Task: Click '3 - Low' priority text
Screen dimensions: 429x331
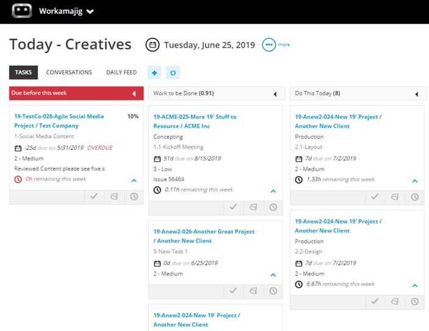Action: point(162,169)
